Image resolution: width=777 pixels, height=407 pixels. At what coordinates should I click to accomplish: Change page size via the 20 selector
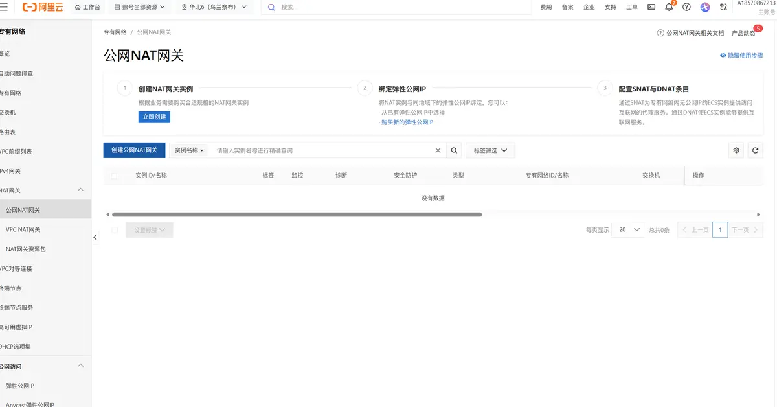pyautogui.click(x=627, y=229)
